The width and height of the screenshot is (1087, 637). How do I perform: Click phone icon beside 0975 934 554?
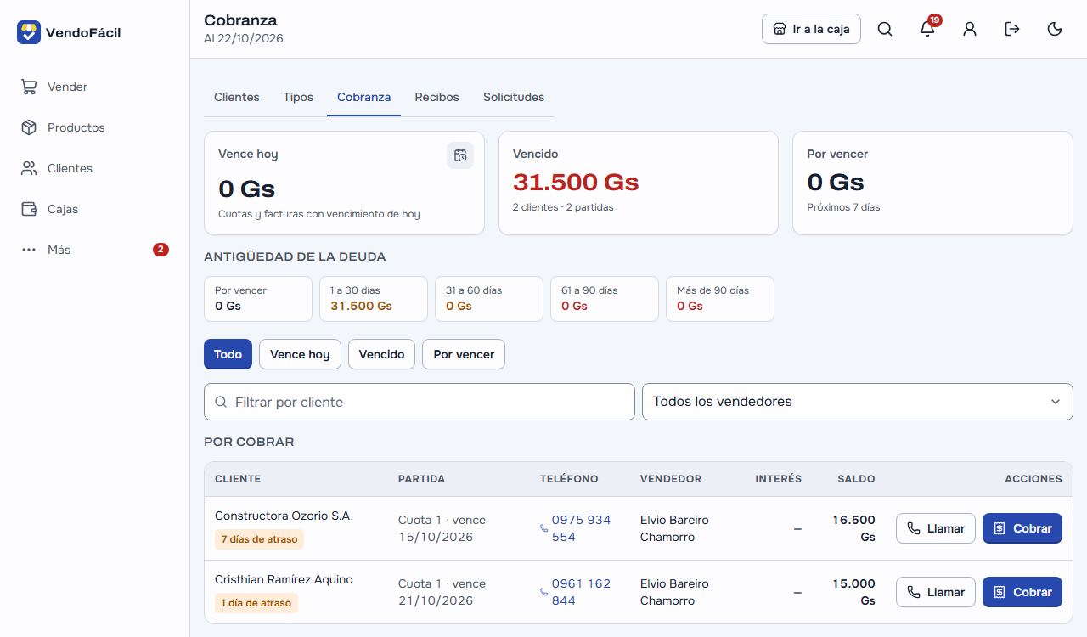[x=544, y=528]
